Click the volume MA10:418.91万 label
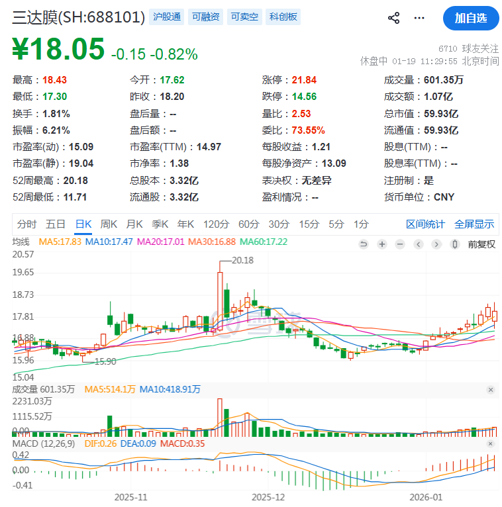 [x=170, y=389]
